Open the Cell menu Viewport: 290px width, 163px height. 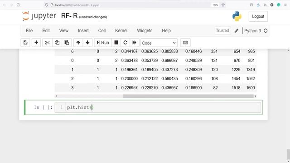102,31
